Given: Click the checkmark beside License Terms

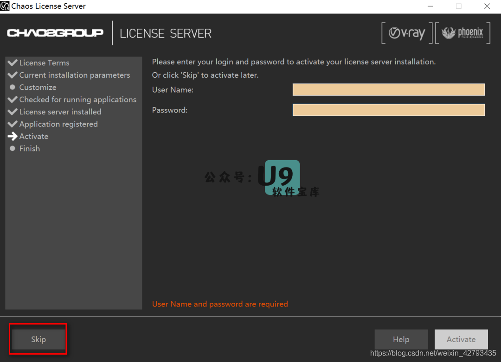Looking at the screenshot, I should pyautogui.click(x=13, y=62).
